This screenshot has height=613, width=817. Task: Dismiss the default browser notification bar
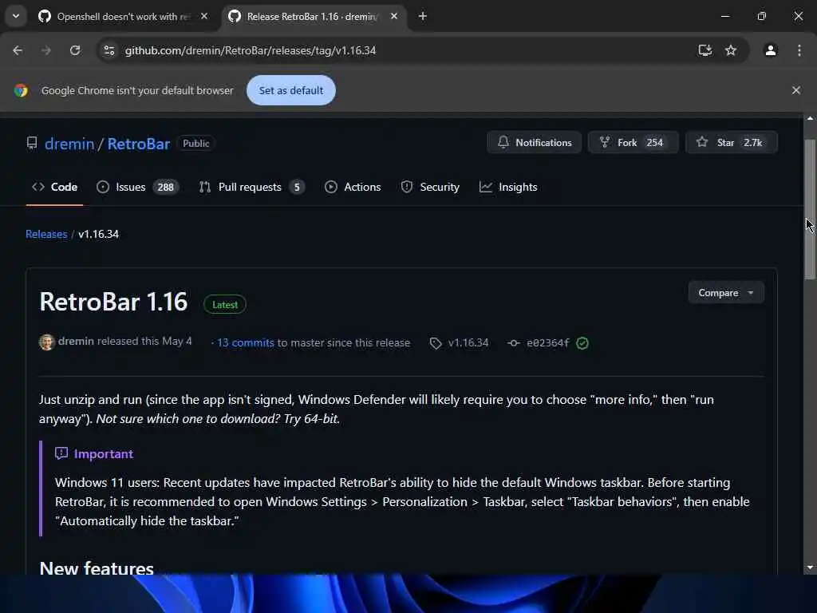(796, 90)
